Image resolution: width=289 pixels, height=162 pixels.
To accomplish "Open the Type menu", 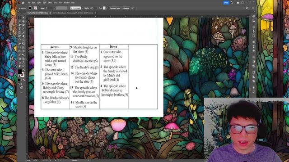I will click(44, 3).
